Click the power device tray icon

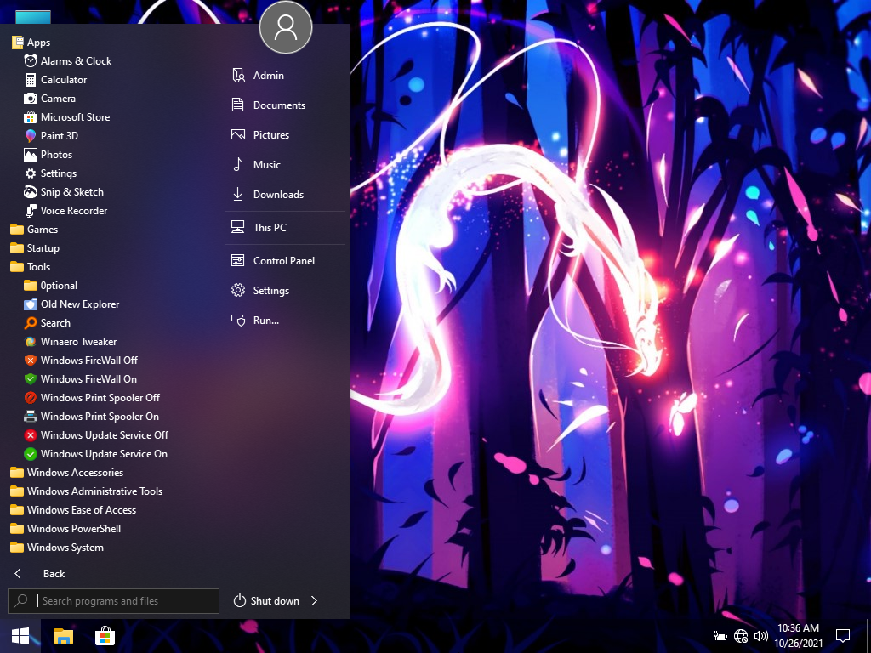(720, 636)
